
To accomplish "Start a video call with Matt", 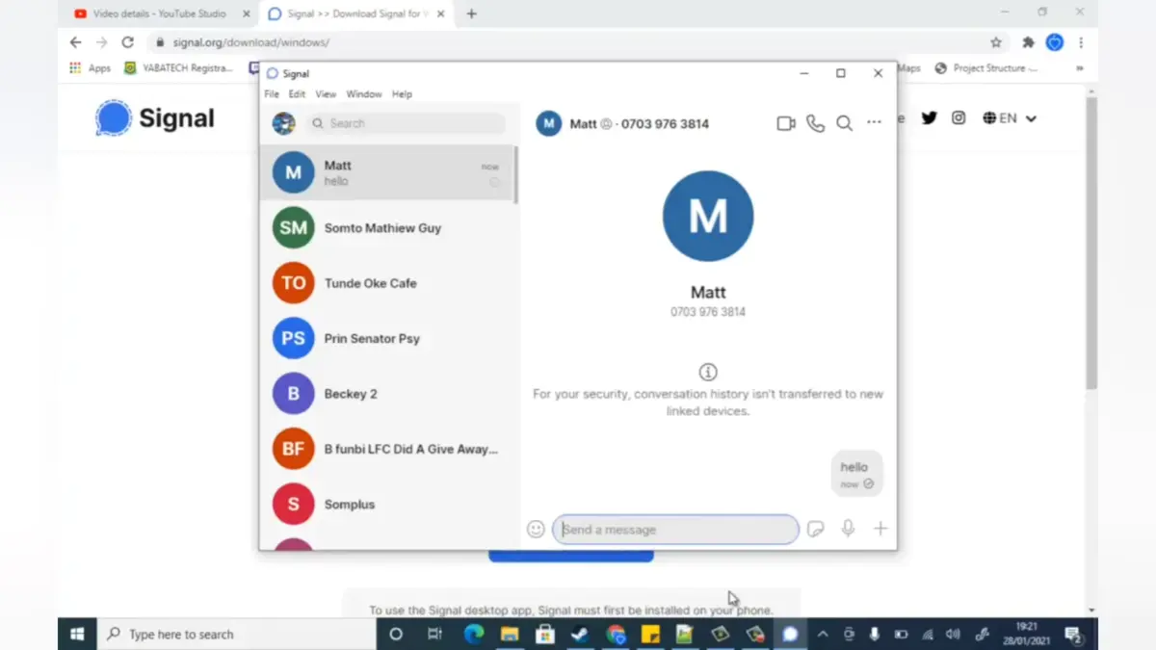I will [786, 123].
